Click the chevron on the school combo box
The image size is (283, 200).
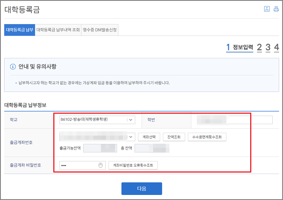130,120
